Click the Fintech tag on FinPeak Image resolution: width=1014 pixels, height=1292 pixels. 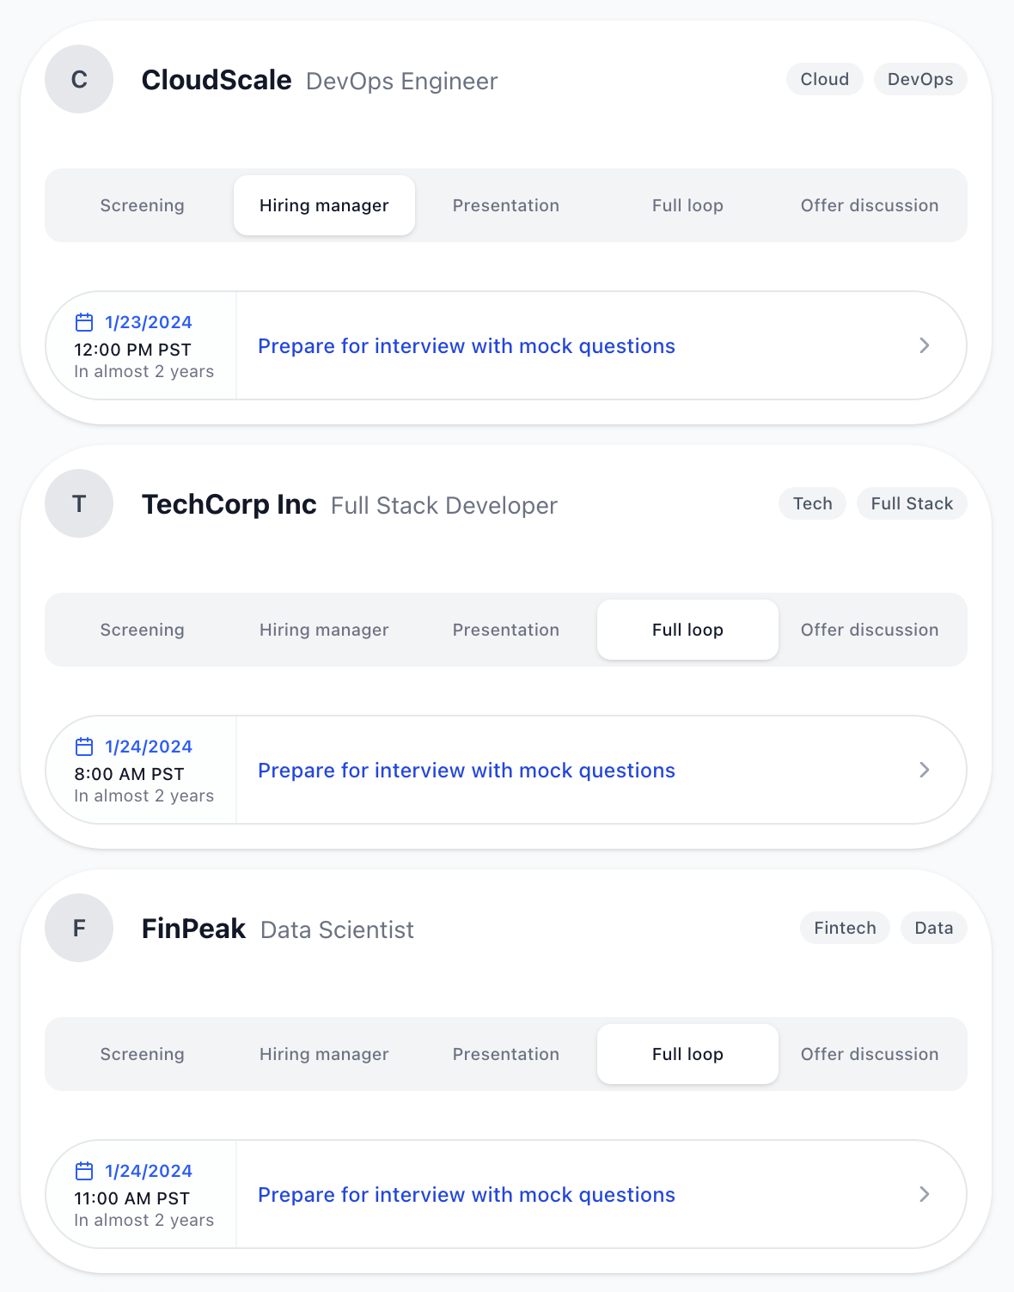point(845,928)
